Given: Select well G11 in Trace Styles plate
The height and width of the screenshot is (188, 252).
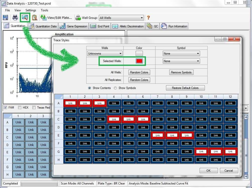Looking at the screenshot, I should coord(216,152).
